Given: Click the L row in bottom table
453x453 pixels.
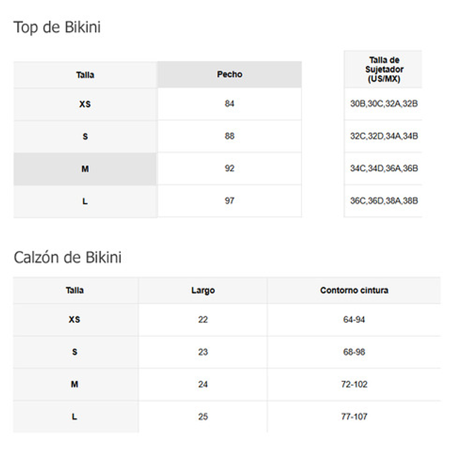Looking at the screenshot, I should (74, 417).
